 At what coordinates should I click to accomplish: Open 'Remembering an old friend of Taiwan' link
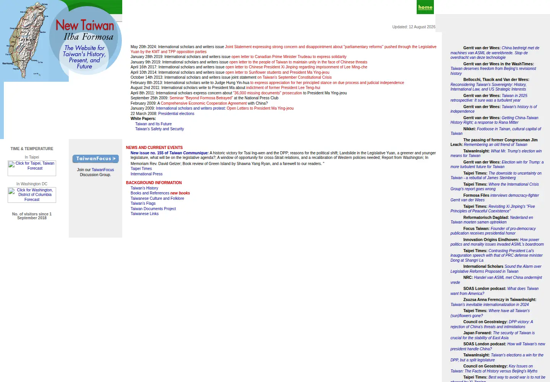(495, 145)
